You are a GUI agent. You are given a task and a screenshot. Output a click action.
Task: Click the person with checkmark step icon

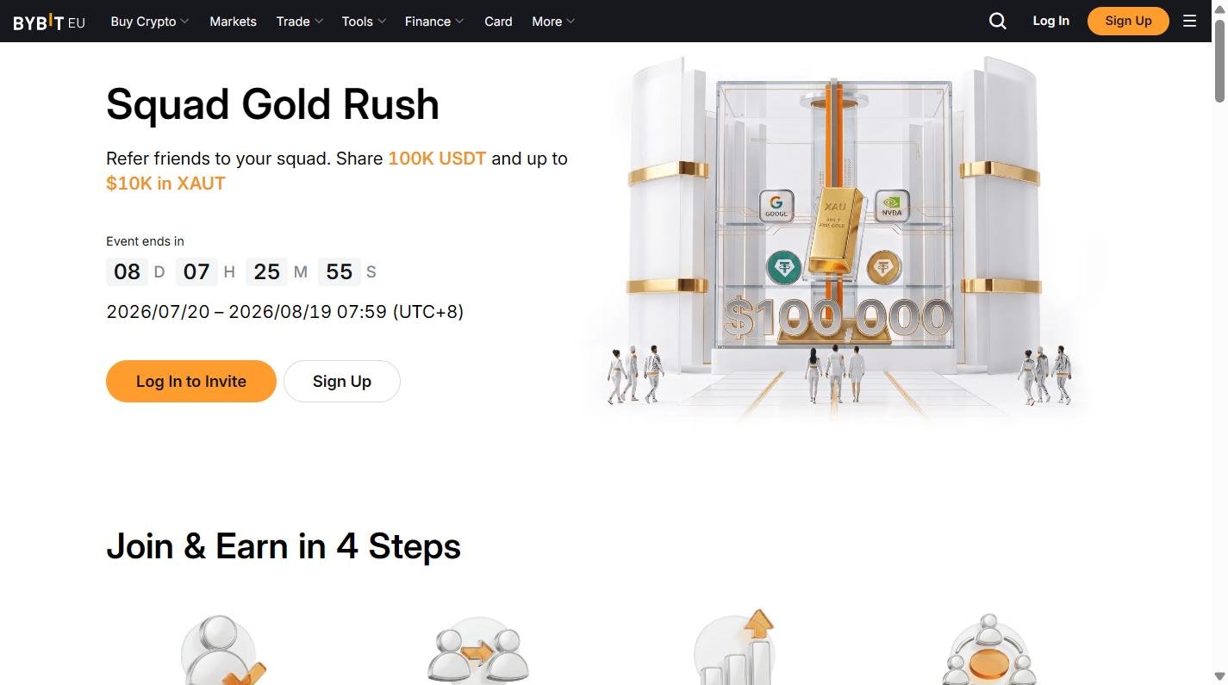coord(223,650)
